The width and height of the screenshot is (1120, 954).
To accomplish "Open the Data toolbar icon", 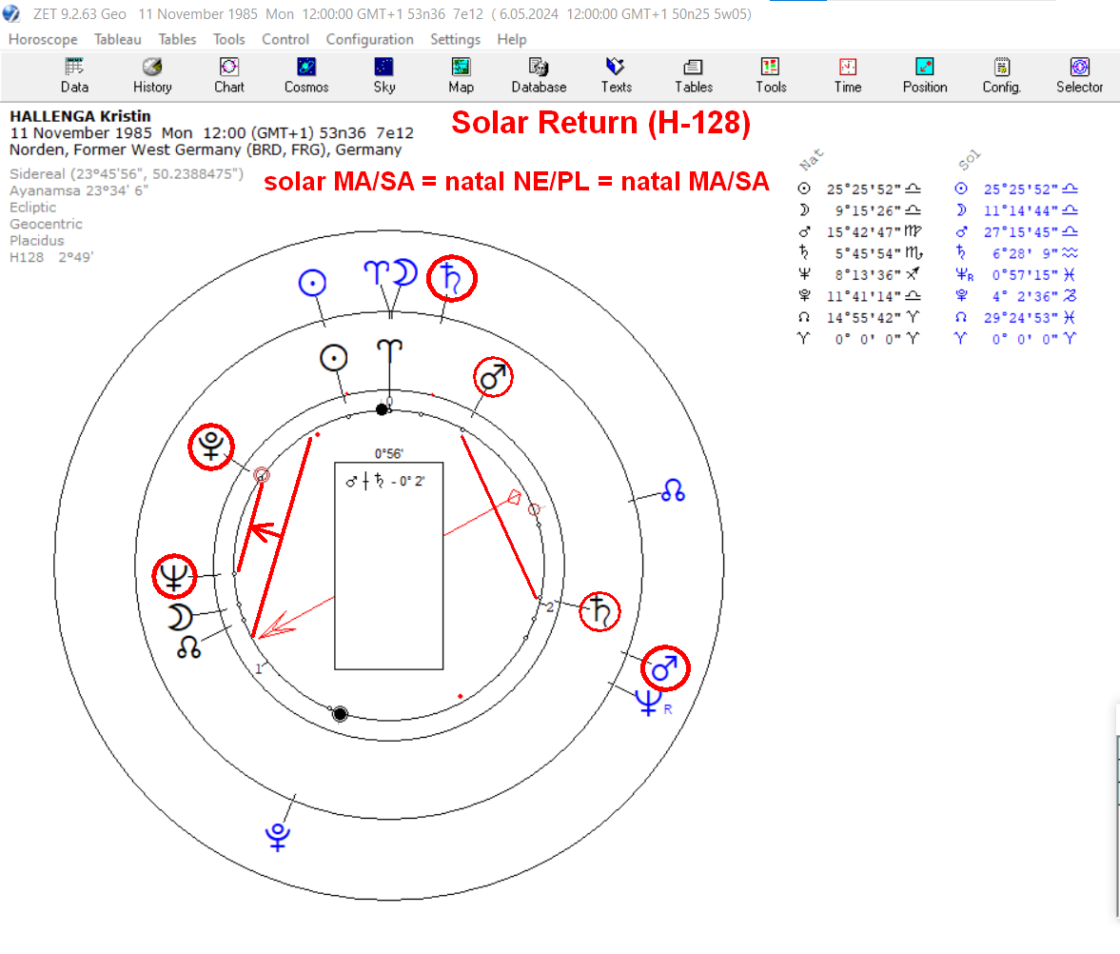I will (74, 76).
